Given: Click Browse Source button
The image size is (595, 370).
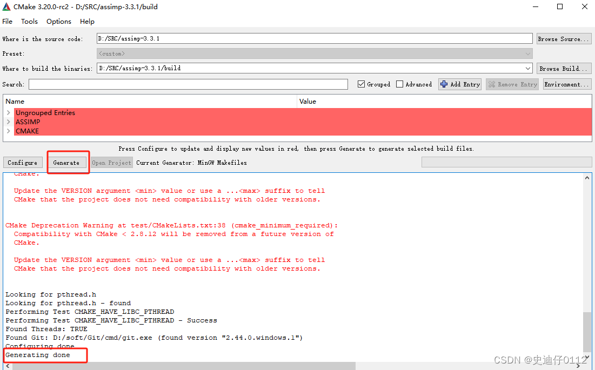Looking at the screenshot, I should coord(564,39).
